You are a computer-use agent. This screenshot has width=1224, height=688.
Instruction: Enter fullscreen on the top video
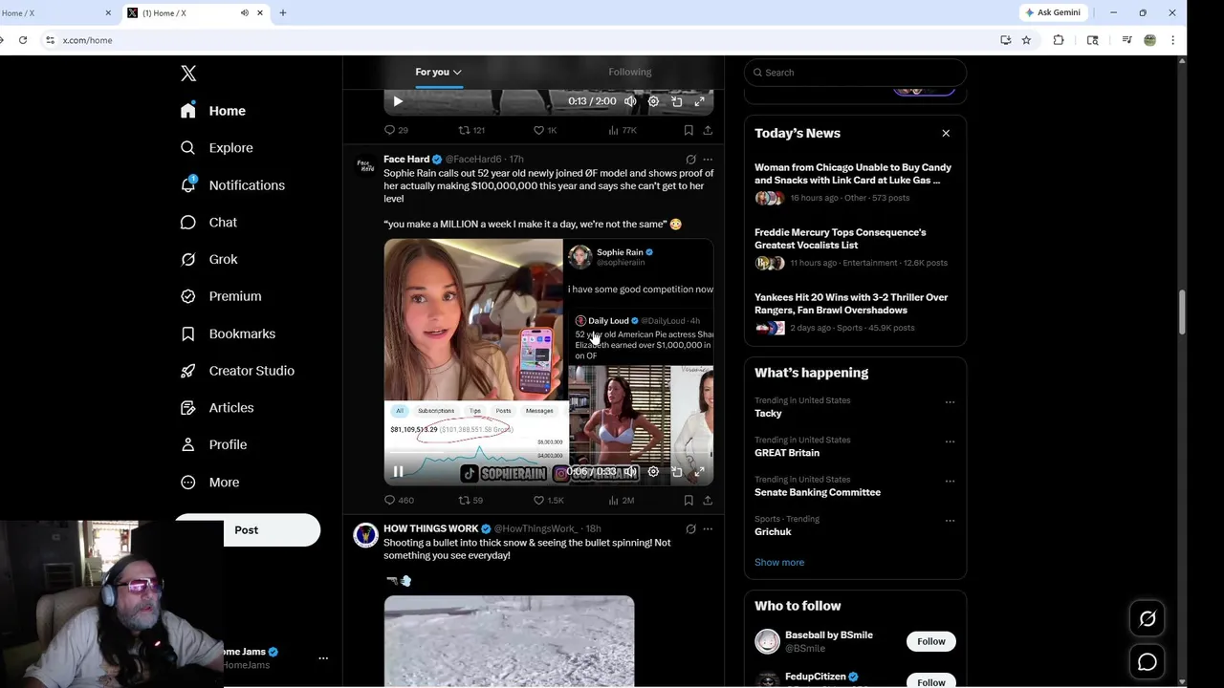(700, 101)
